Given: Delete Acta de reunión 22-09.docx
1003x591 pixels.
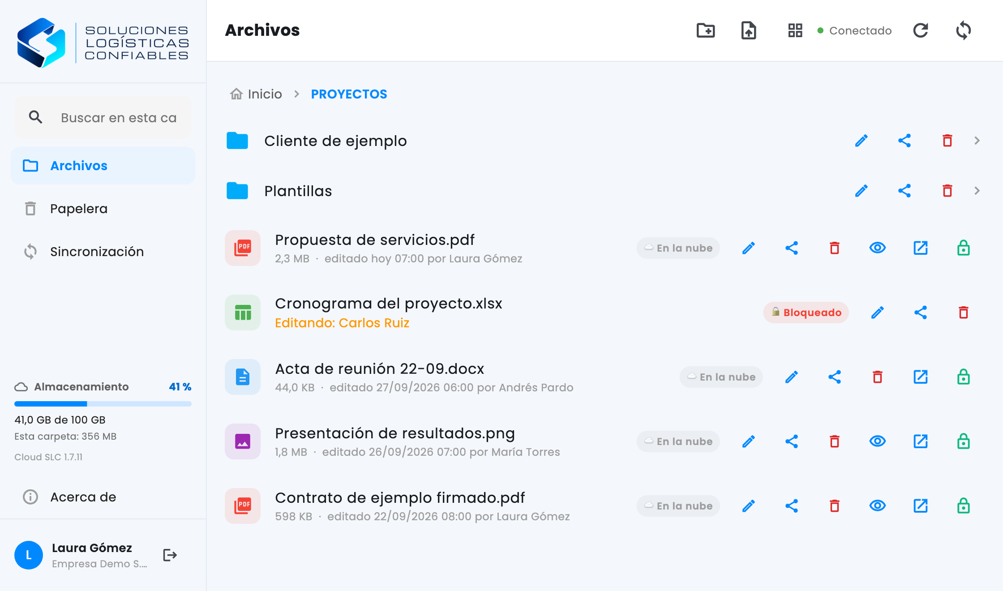Looking at the screenshot, I should pos(878,377).
